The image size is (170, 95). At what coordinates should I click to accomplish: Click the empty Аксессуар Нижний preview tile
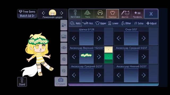coord(131,75)
